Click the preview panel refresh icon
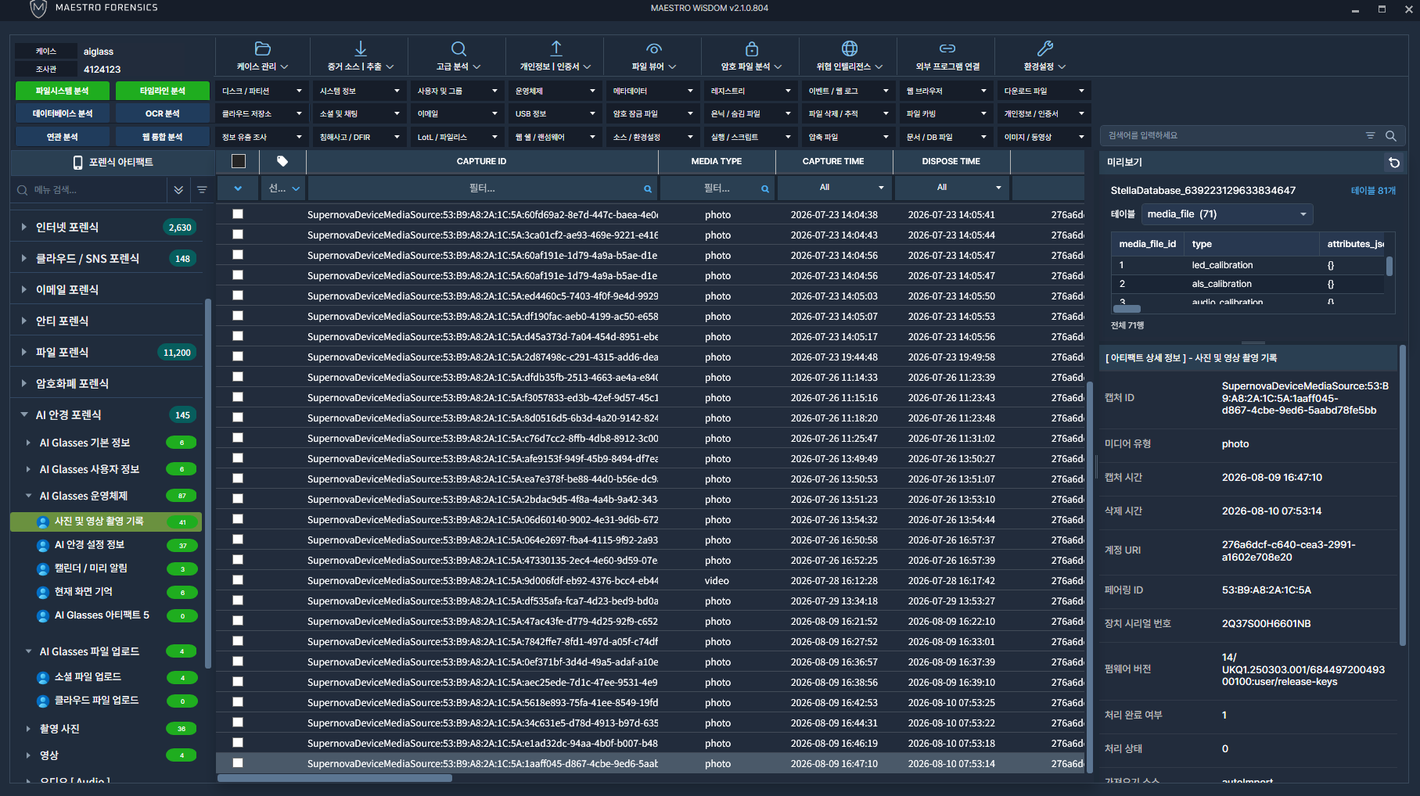The image size is (1420, 796). (1394, 163)
